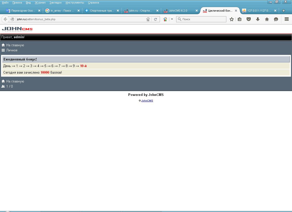The width and height of the screenshot is (292, 212).
Task: Open the Журнал menu
Action: point(40,3)
